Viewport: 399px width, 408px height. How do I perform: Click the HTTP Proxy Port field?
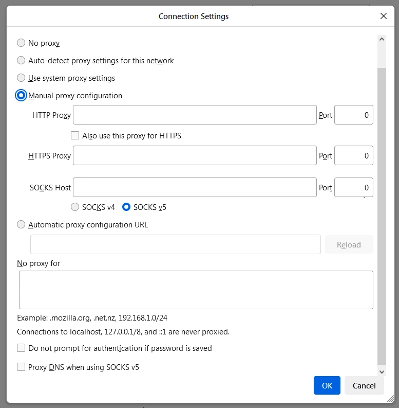click(353, 115)
